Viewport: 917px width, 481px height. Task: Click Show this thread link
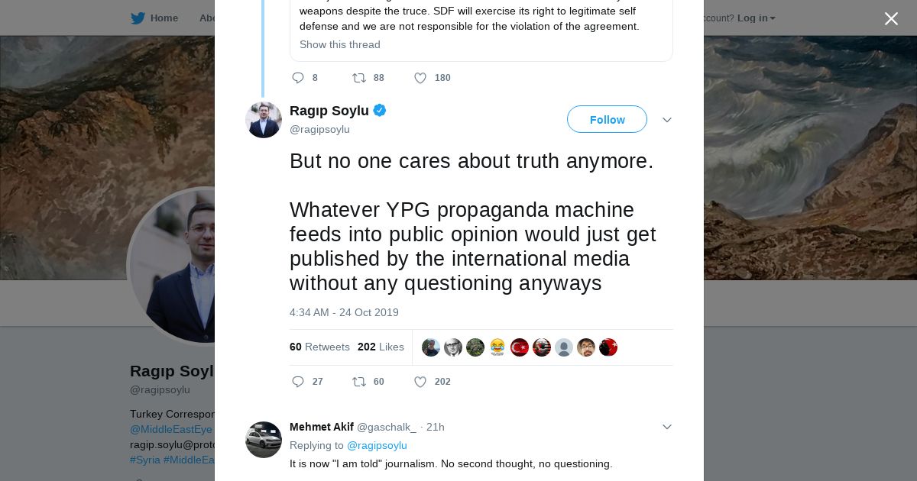[340, 44]
